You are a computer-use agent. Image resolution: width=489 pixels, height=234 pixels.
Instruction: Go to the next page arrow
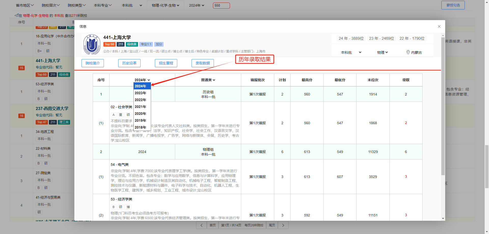pos(283,225)
